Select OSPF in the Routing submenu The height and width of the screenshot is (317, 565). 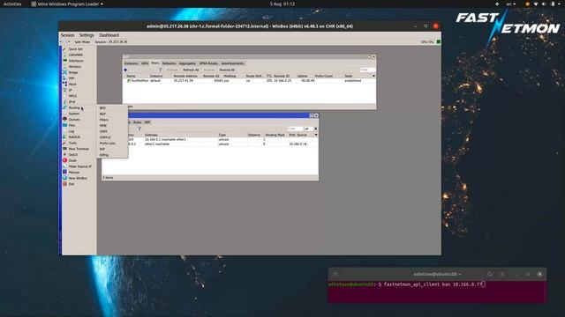(103, 131)
